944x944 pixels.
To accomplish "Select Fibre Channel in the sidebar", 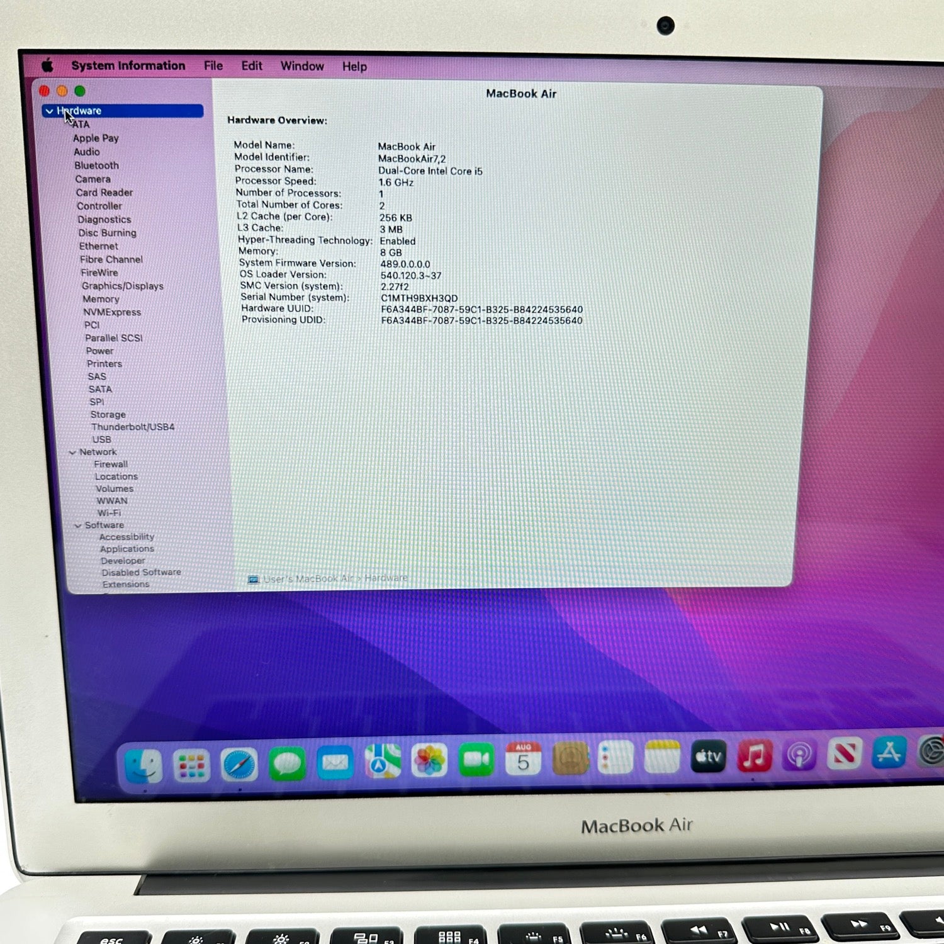I will point(111,259).
